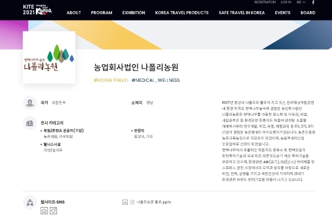The height and width of the screenshot is (217, 332).
Task: Click the KITE 2021 Korea logo
Action: [37, 10]
